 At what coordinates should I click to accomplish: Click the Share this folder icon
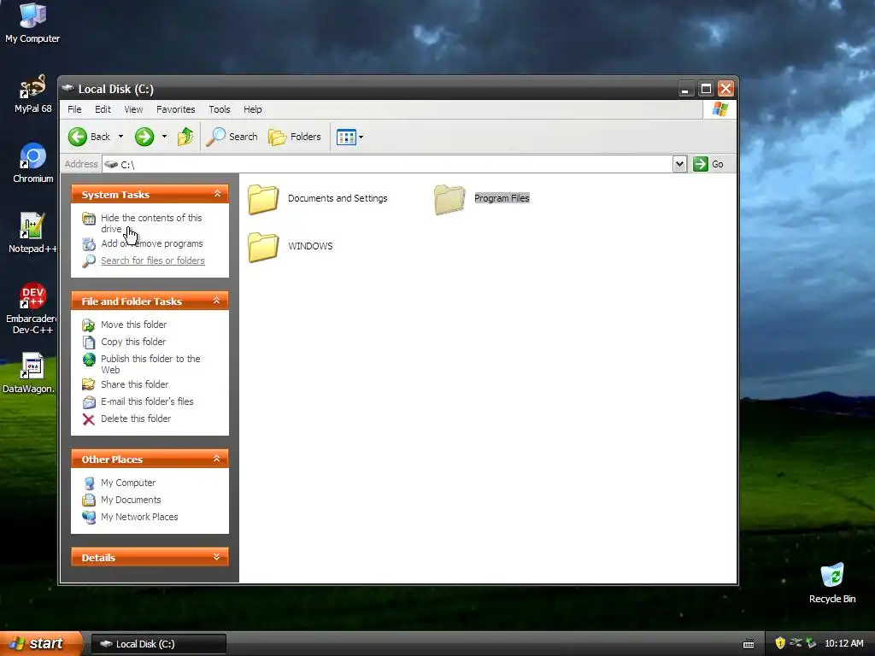89,384
